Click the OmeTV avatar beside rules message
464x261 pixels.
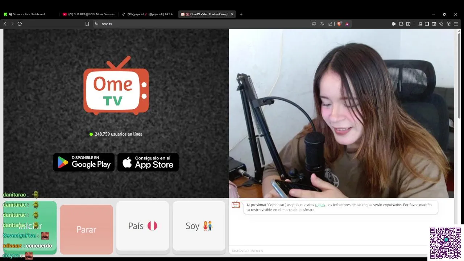(236, 205)
